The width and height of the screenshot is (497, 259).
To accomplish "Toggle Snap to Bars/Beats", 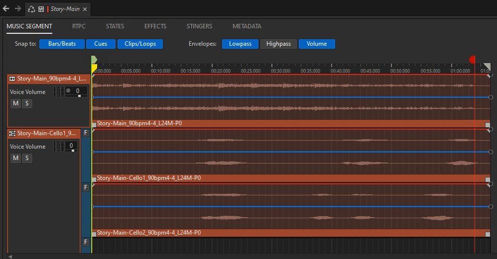I will pos(62,44).
